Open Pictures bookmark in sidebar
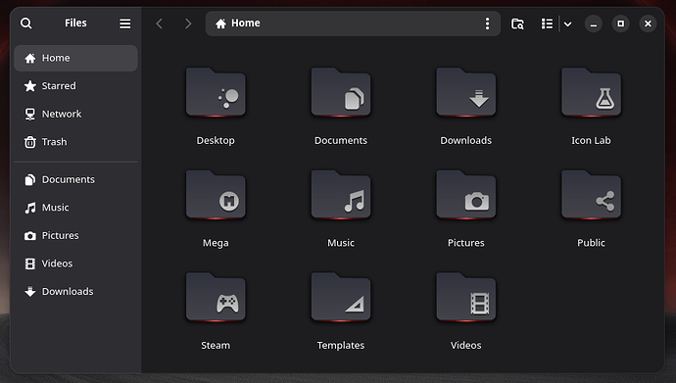The width and height of the screenshot is (676, 383). [x=75, y=235]
